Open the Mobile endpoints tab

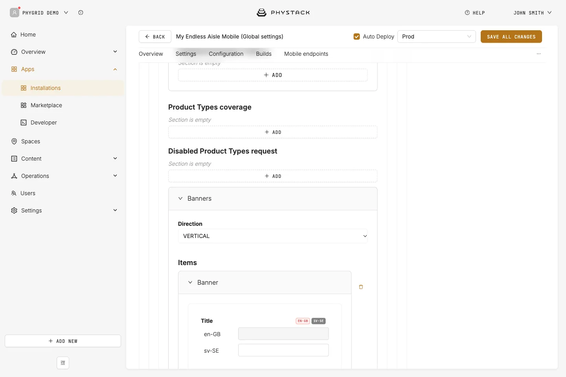click(306, 54)
